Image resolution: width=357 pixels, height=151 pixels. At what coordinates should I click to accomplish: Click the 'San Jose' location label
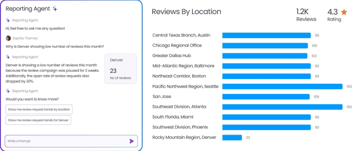coord(162,96)
